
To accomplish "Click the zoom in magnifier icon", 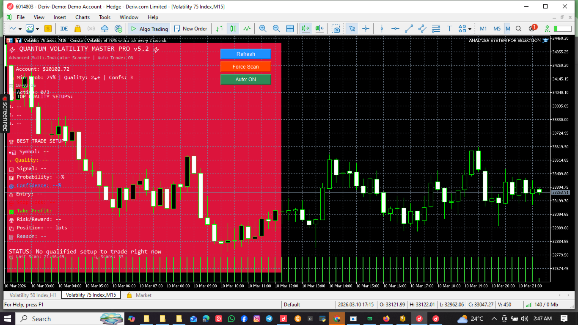I will click(263, 29).
